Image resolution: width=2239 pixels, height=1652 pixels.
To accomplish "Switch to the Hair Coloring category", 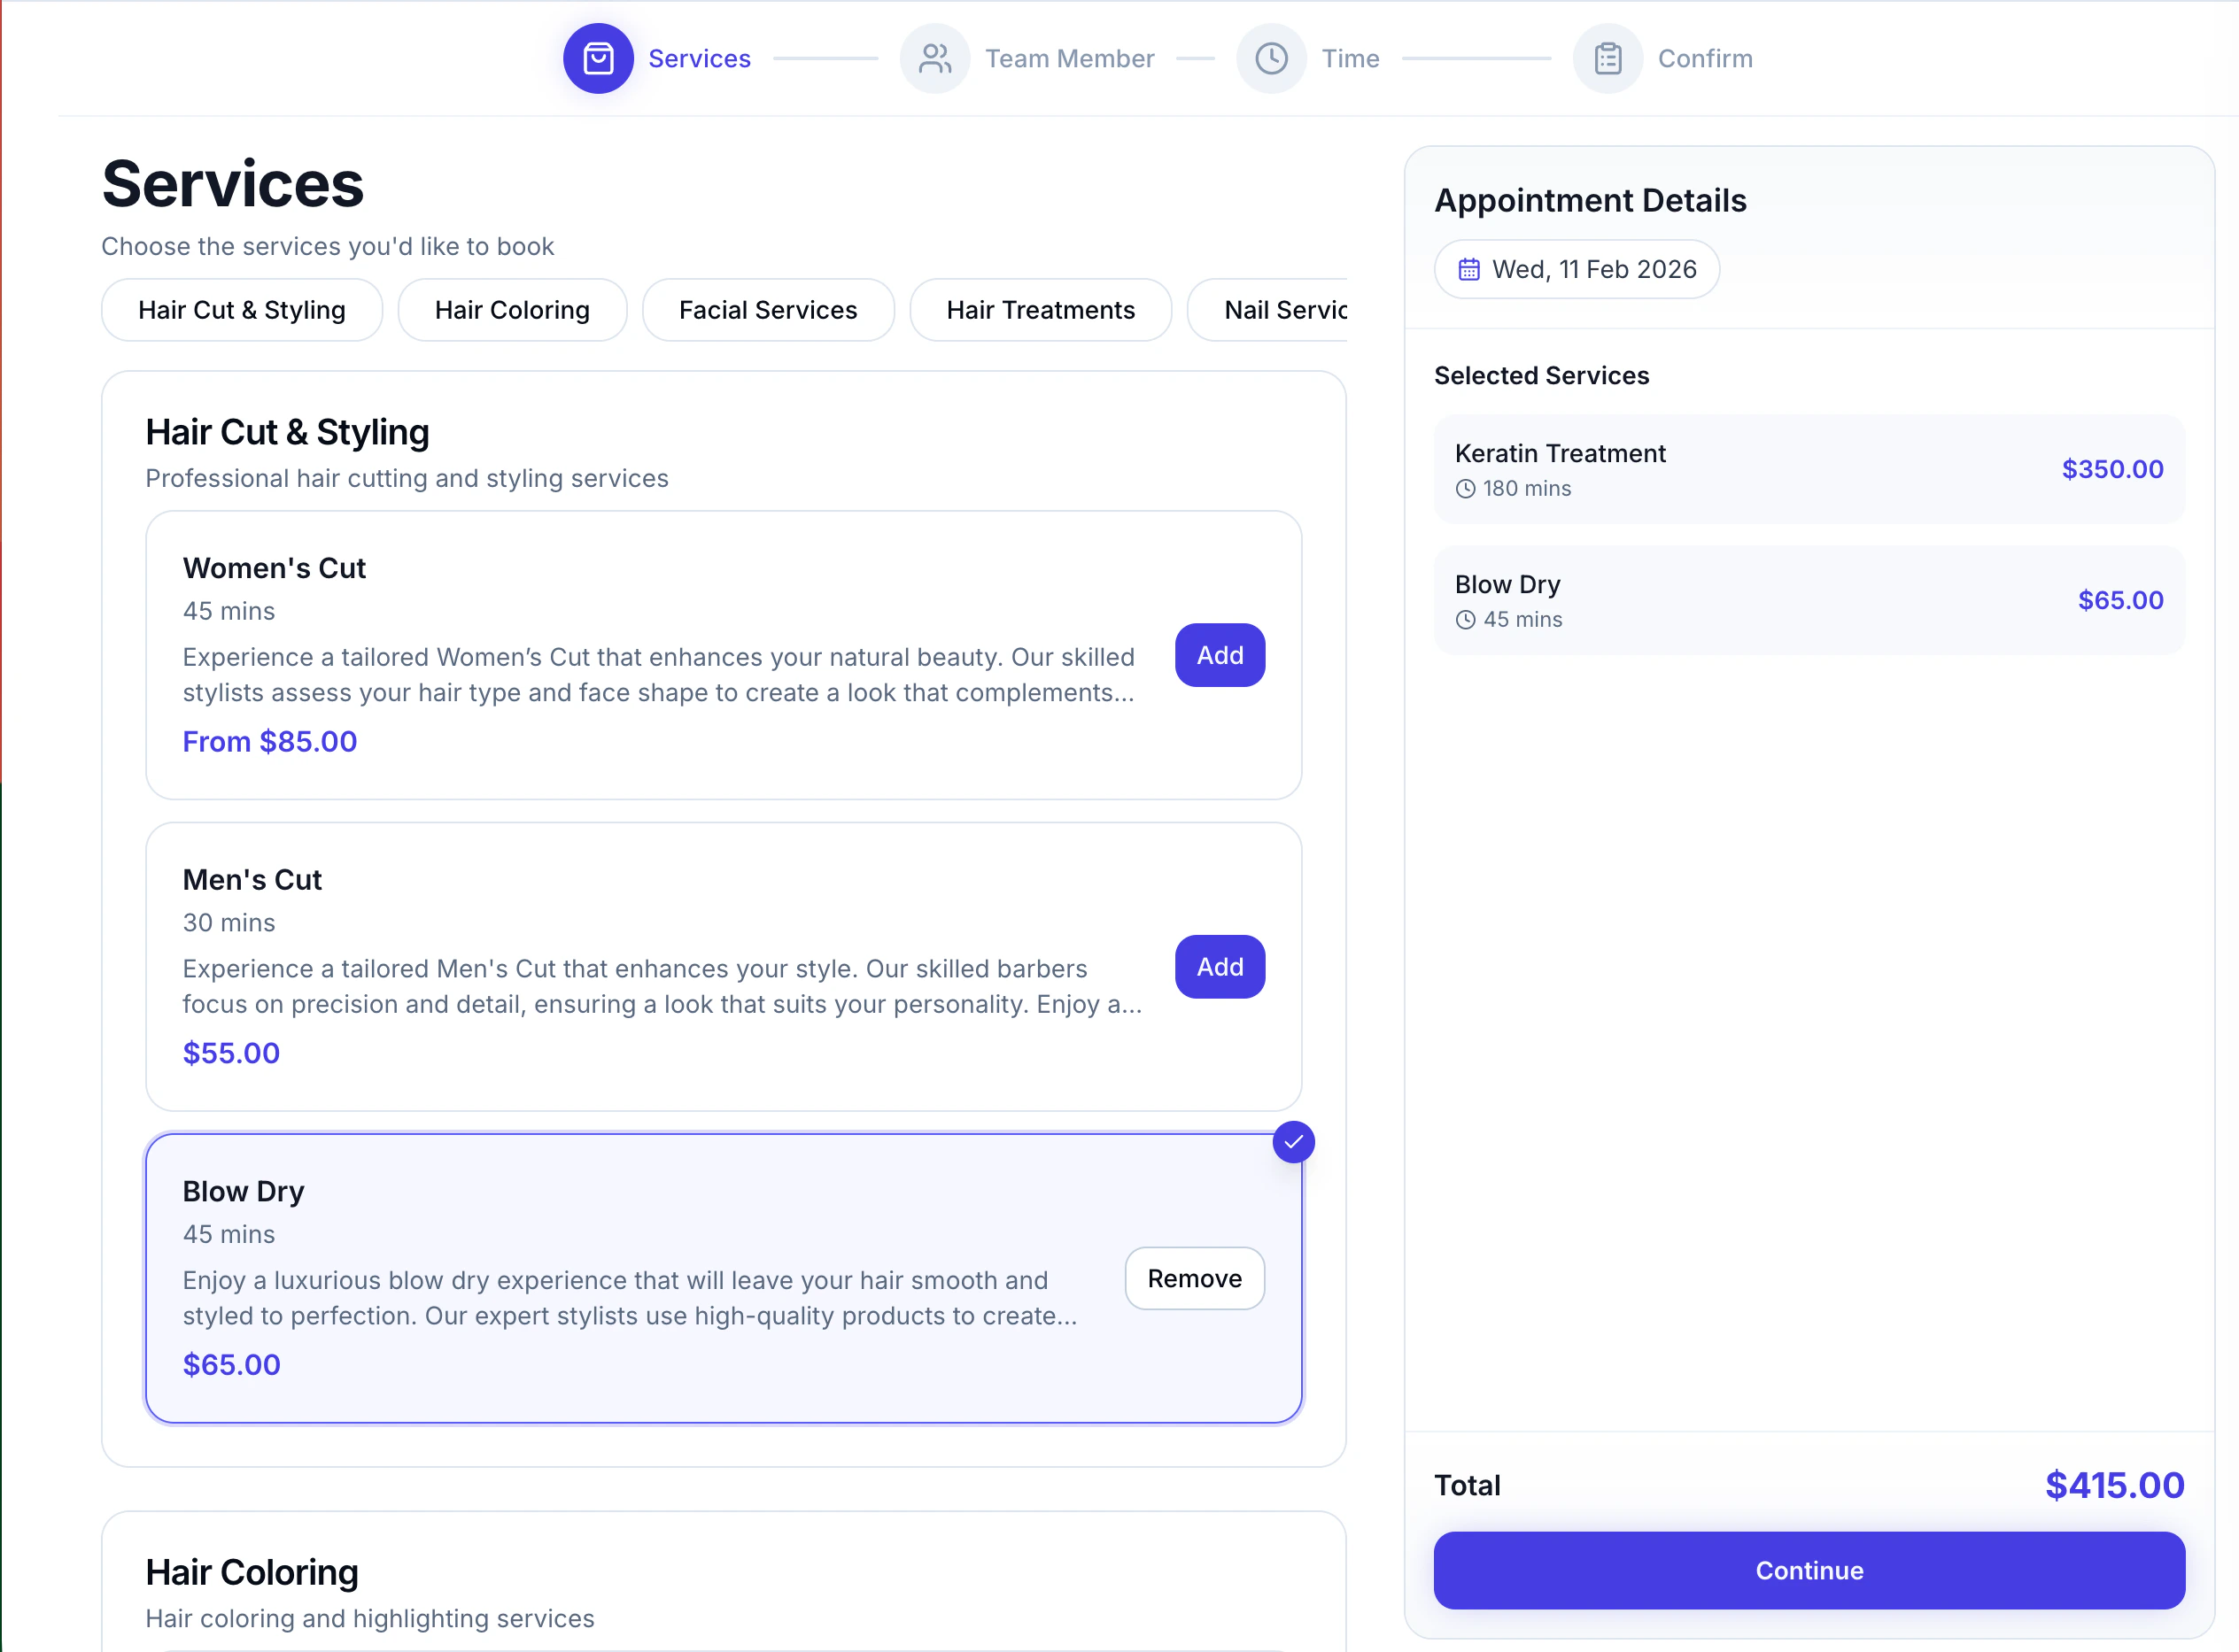I will 512,310.
